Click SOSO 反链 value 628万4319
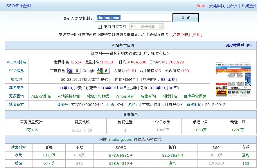 (x=119, y=163)
